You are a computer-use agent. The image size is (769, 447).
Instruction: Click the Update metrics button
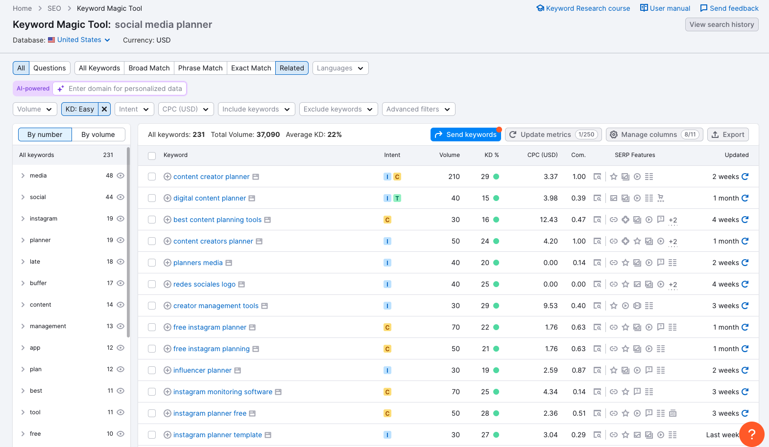click(553, 134)
